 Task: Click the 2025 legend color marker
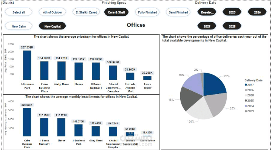(x=246, y=101)
